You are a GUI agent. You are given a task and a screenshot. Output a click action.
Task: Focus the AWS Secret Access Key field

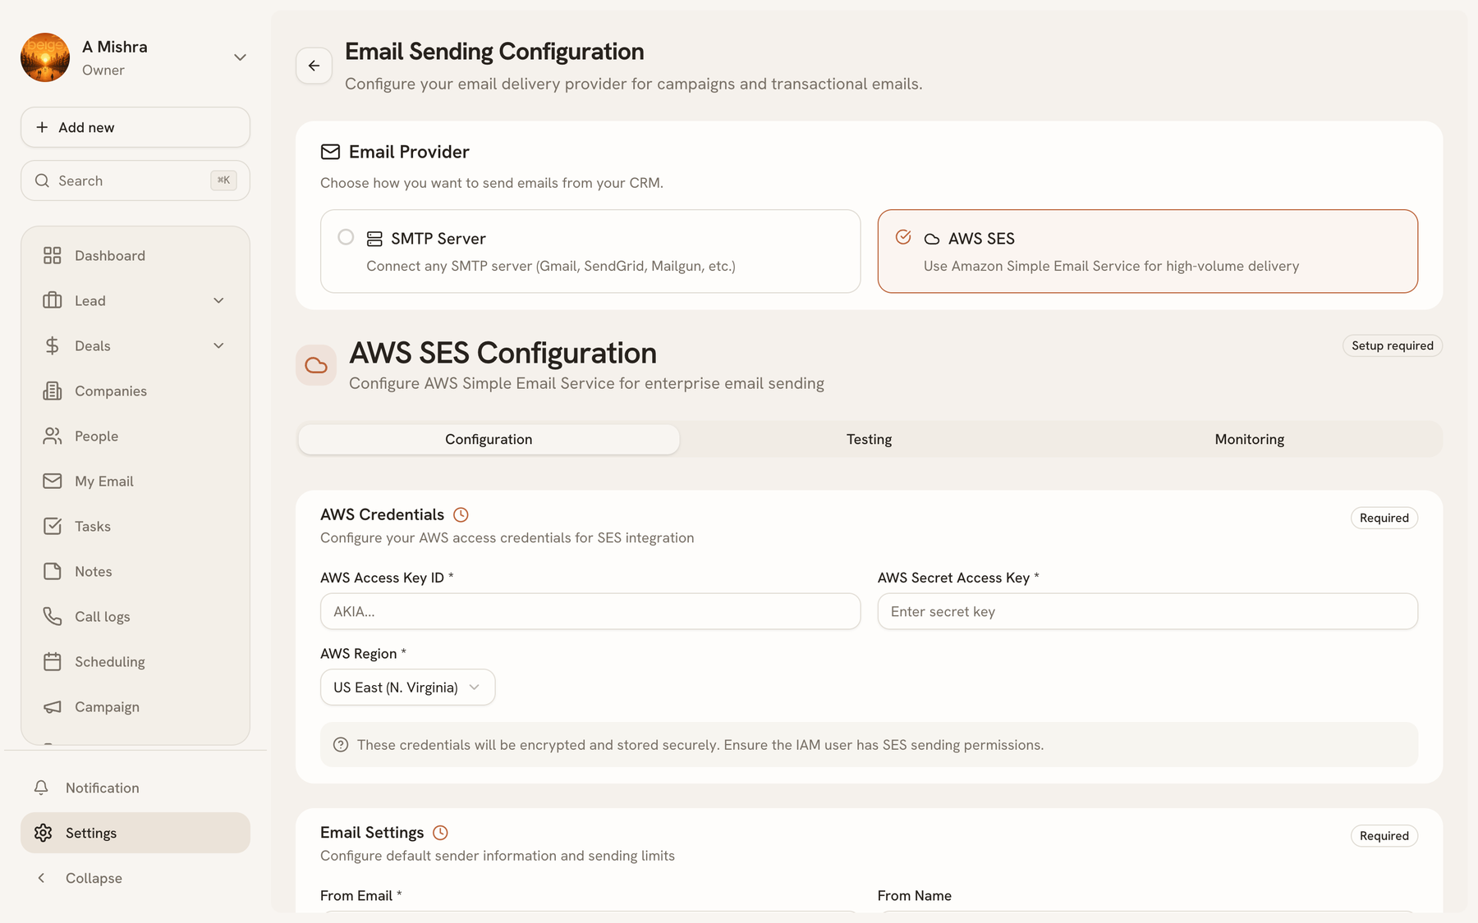[1148, 611]
